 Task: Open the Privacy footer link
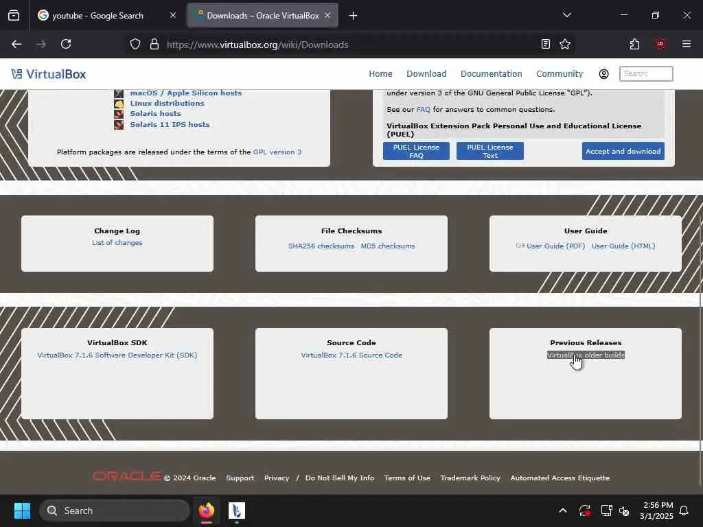pyautogui.click(x=276, y=478)
